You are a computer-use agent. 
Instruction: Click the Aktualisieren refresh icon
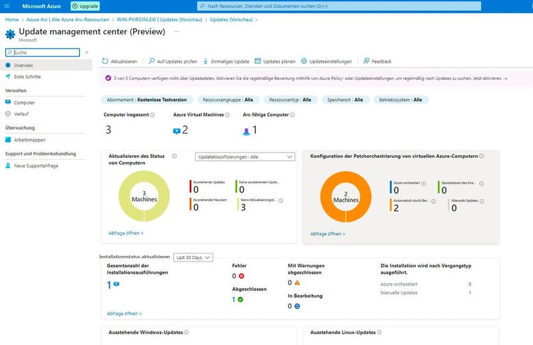tap(105, 61)
